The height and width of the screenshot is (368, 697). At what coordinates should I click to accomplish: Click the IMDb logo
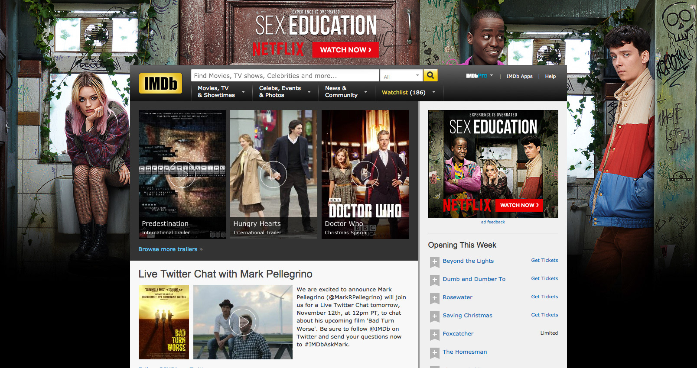click(160, 83)
